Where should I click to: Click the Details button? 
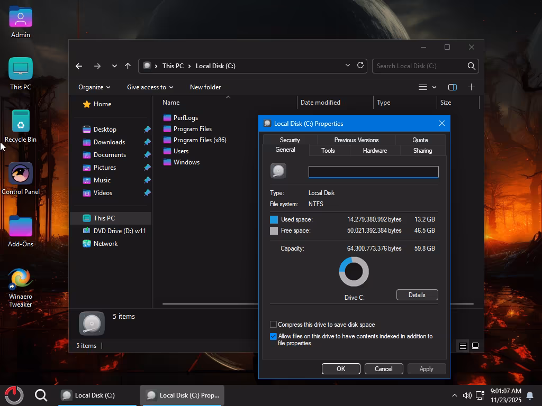(417, 295)
